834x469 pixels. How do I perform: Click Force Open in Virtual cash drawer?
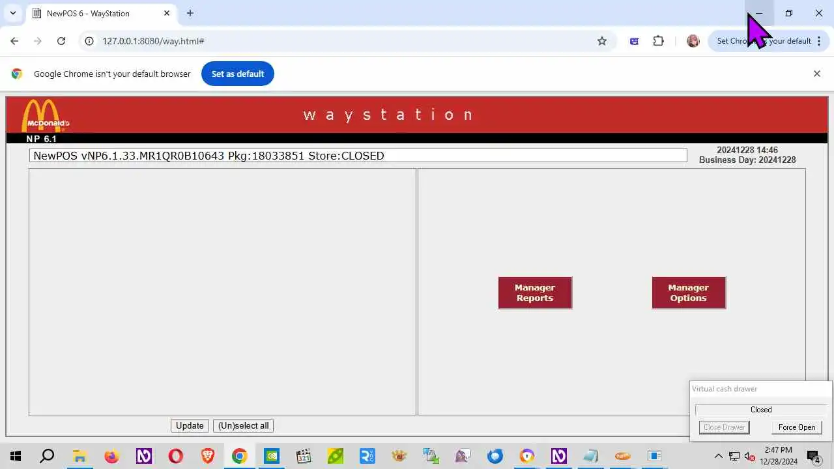(x=797, y=427)
